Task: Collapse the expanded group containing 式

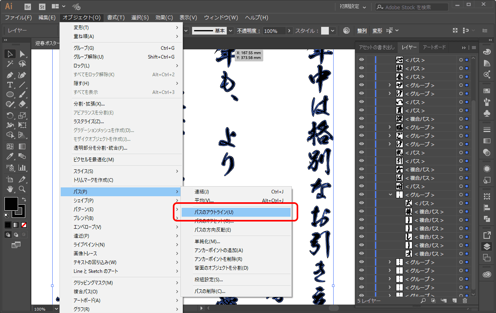Action: click(390, 195)
